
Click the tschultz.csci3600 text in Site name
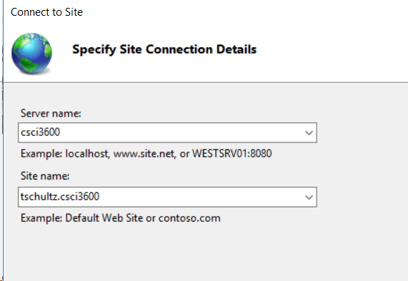tap(60, 197)
